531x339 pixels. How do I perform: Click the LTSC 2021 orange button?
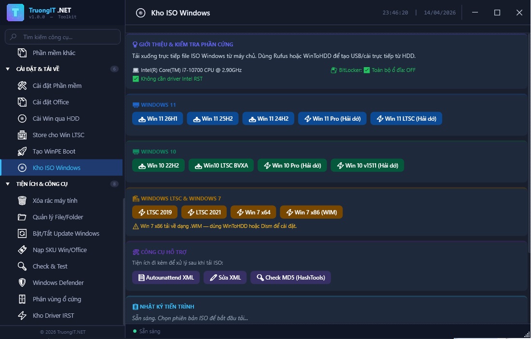pos(204,212)
